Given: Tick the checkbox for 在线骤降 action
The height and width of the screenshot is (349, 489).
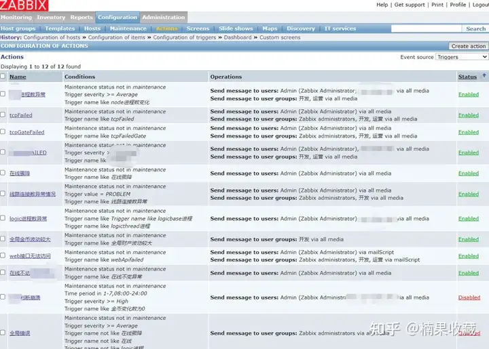Looking at the screenshot, I should [x=3, y=173].
